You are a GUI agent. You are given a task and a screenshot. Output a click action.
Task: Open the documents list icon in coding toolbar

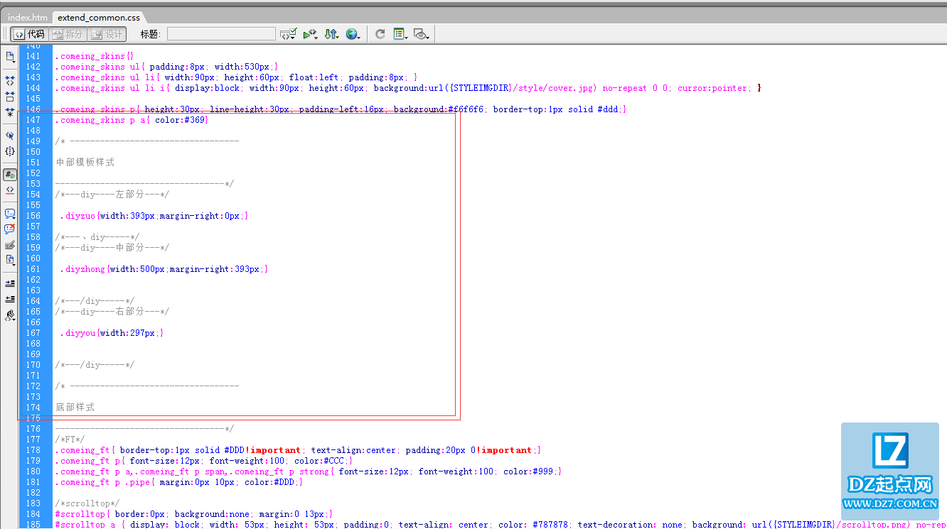pyautogui.click(x=10, y=57)
